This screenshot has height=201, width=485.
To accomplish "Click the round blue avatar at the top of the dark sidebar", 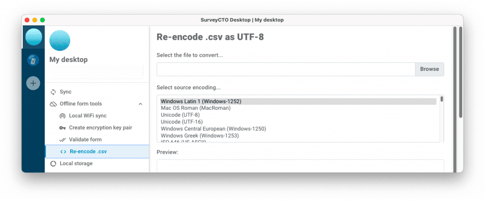I will click(34, 37).
